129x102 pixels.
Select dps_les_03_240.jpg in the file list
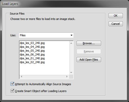click(x=32, y=43)
